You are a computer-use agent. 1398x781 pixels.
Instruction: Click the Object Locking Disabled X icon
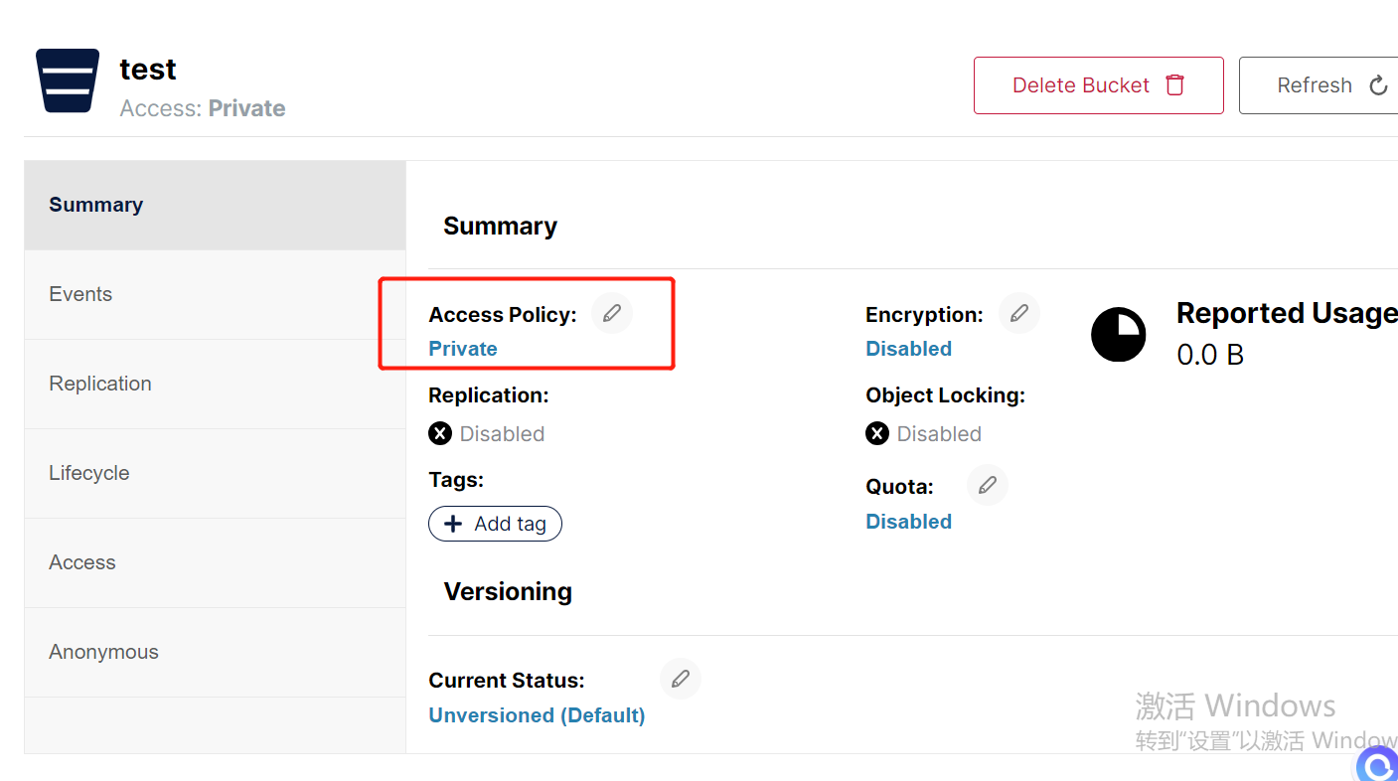coord(877,433)
